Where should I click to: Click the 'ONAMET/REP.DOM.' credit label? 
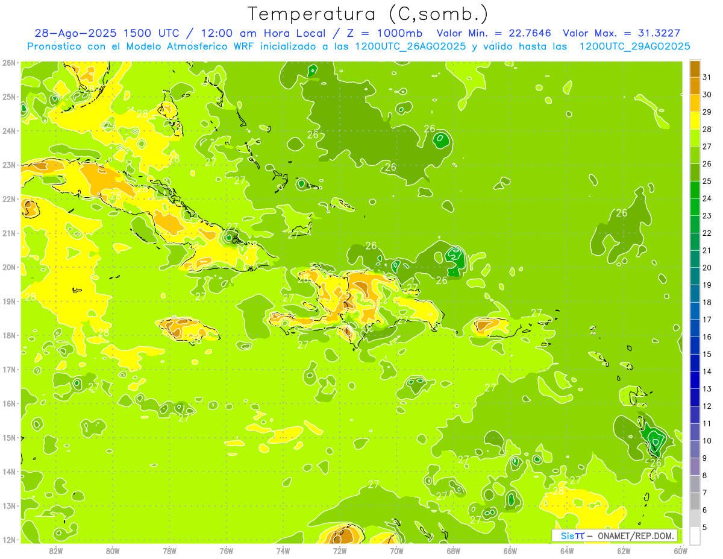click(636, 535)
